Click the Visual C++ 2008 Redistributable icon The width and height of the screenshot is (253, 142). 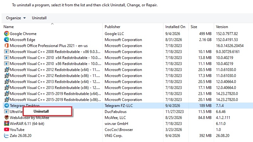click(x=6, y=52)
